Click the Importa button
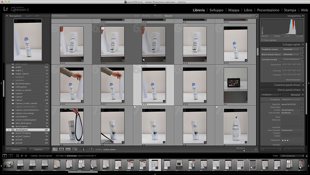Viewport: 310px width, 175px height. tap(17, 149)
